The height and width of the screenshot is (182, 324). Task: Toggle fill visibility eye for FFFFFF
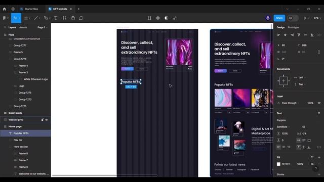pos(312,164)
